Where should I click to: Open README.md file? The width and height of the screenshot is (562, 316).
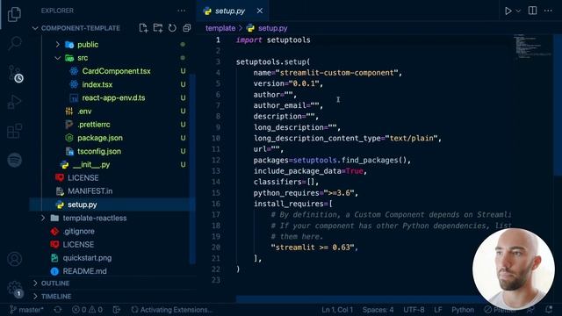84,271
